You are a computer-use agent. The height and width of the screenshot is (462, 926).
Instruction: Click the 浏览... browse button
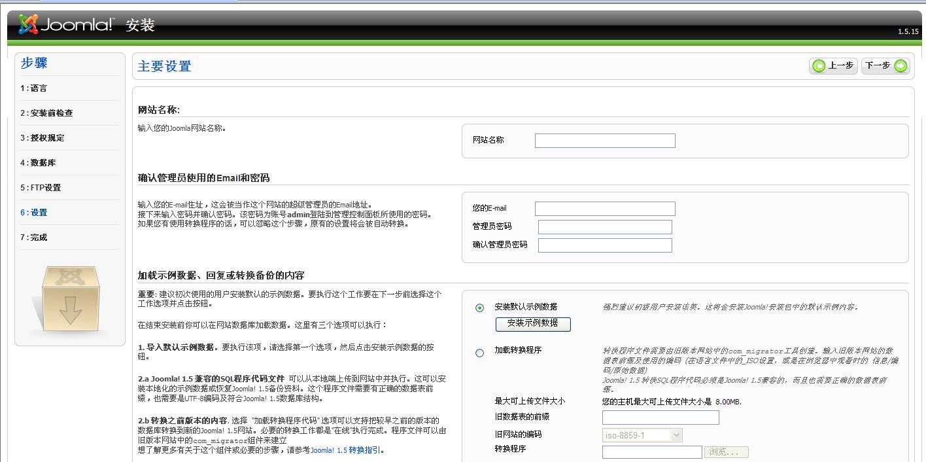[727, 452]
